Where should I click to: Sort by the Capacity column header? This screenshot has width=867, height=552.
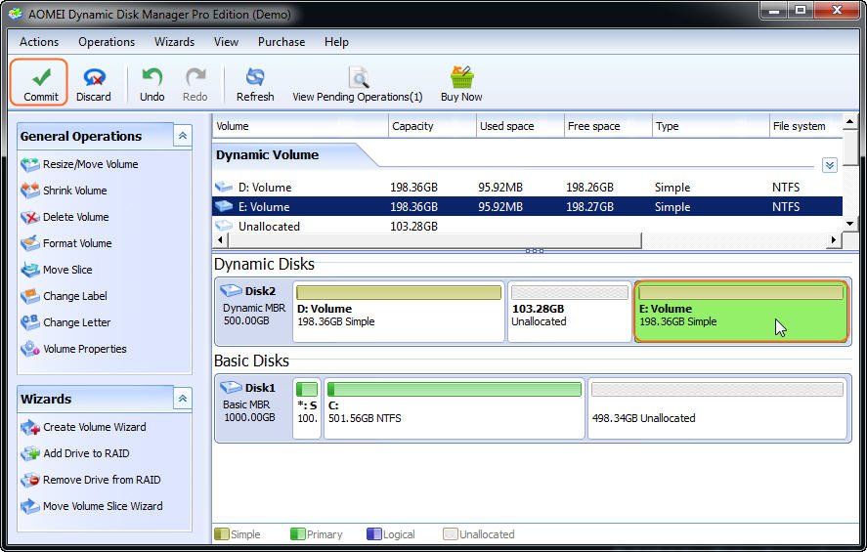pyautogui.click(x=412, y=126)
